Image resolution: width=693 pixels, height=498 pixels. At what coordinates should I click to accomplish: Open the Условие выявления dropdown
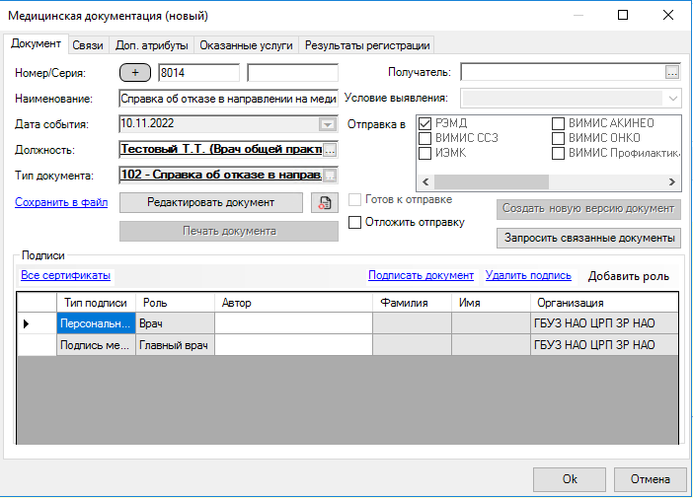coord(672,99)
